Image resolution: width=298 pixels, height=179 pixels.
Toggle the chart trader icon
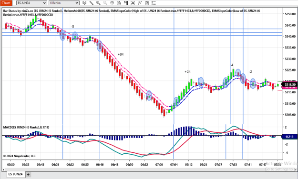click(x=126, y=3)
